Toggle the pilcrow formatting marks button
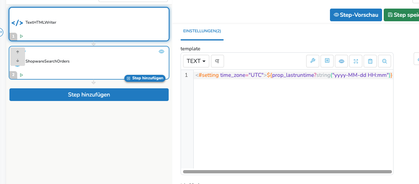Viewport: 419px width, 184px height. click(x=217, y=61)
